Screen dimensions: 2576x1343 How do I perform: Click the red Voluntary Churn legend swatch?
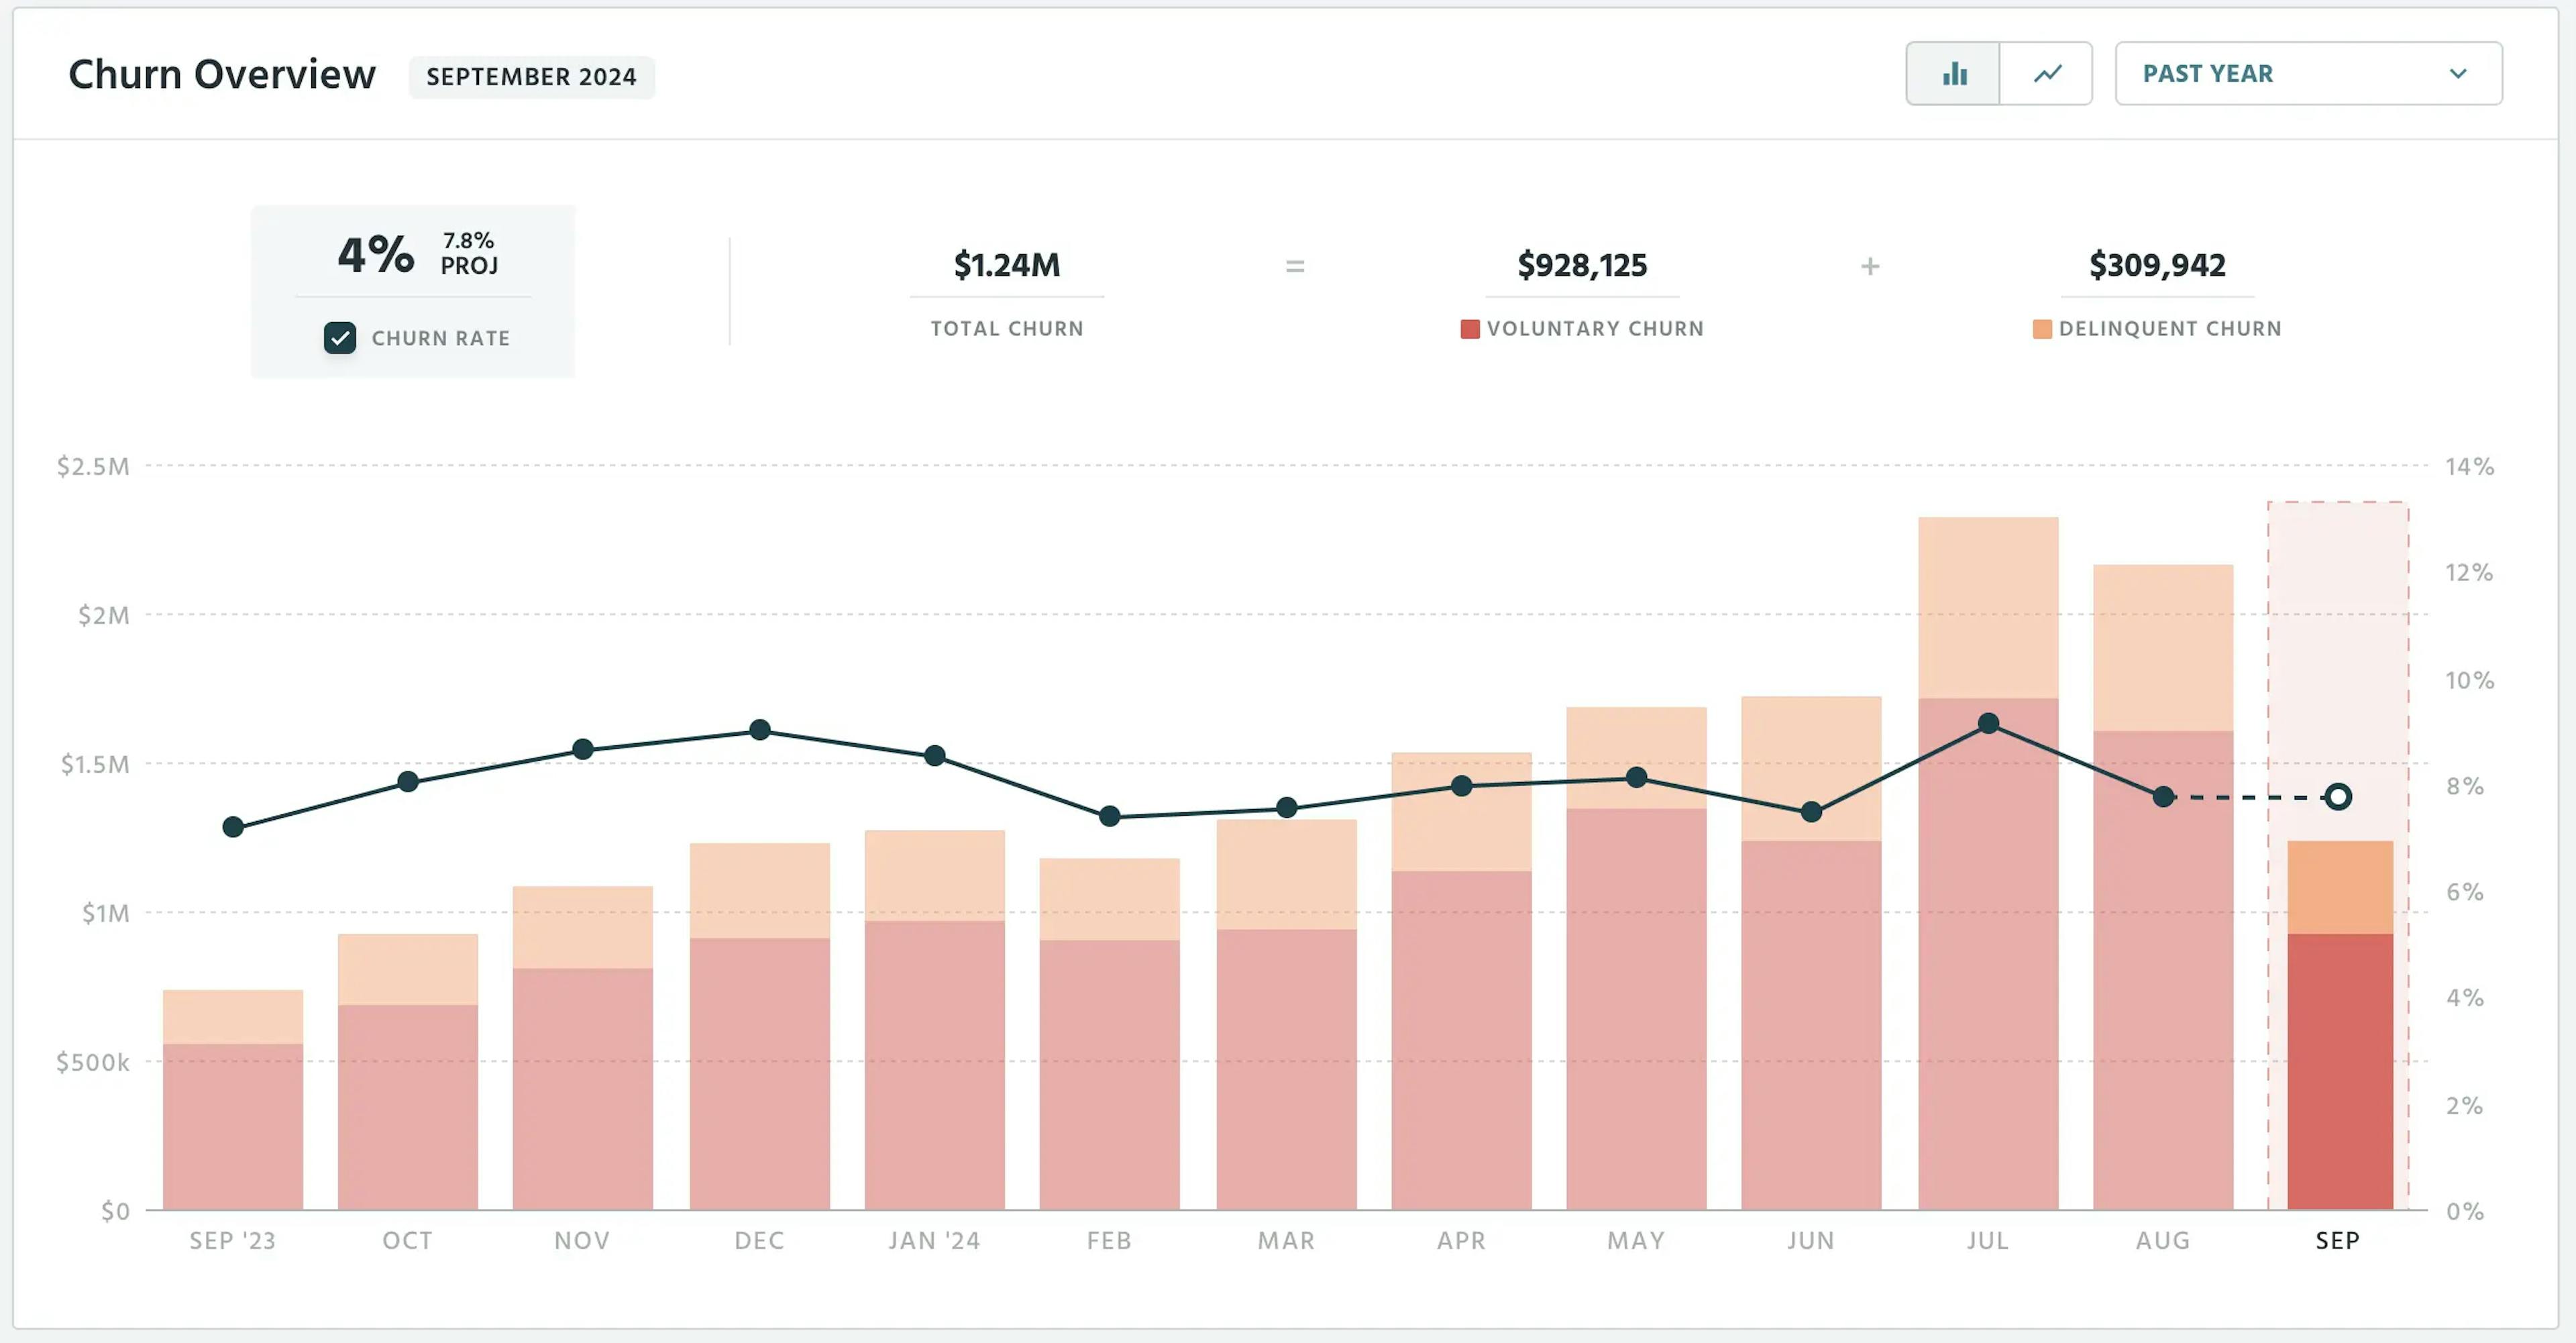point(1469,329)
